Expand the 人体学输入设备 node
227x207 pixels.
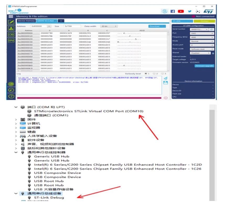[x=16, y=136]
